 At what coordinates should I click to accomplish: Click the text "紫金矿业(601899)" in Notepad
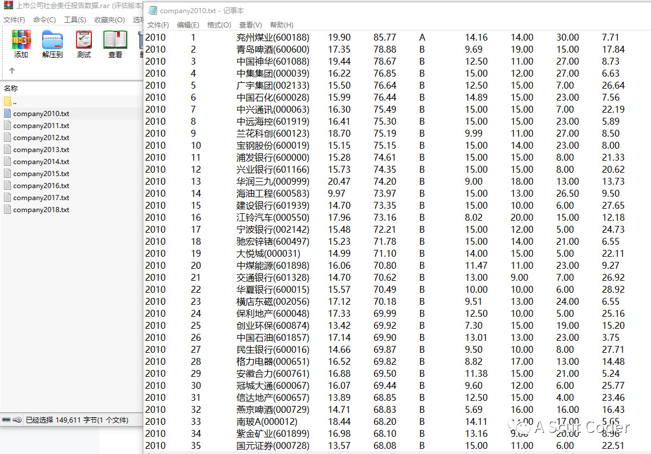273,433
